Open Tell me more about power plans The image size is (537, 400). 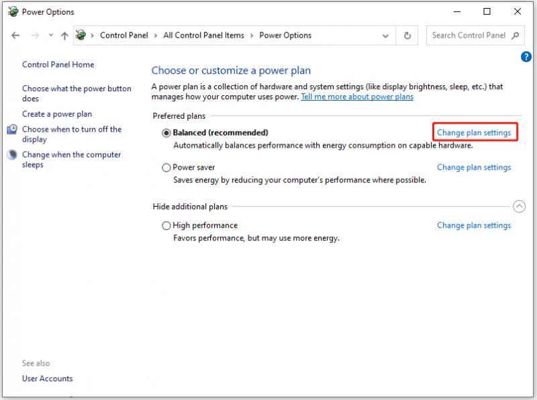coord(357,97)
